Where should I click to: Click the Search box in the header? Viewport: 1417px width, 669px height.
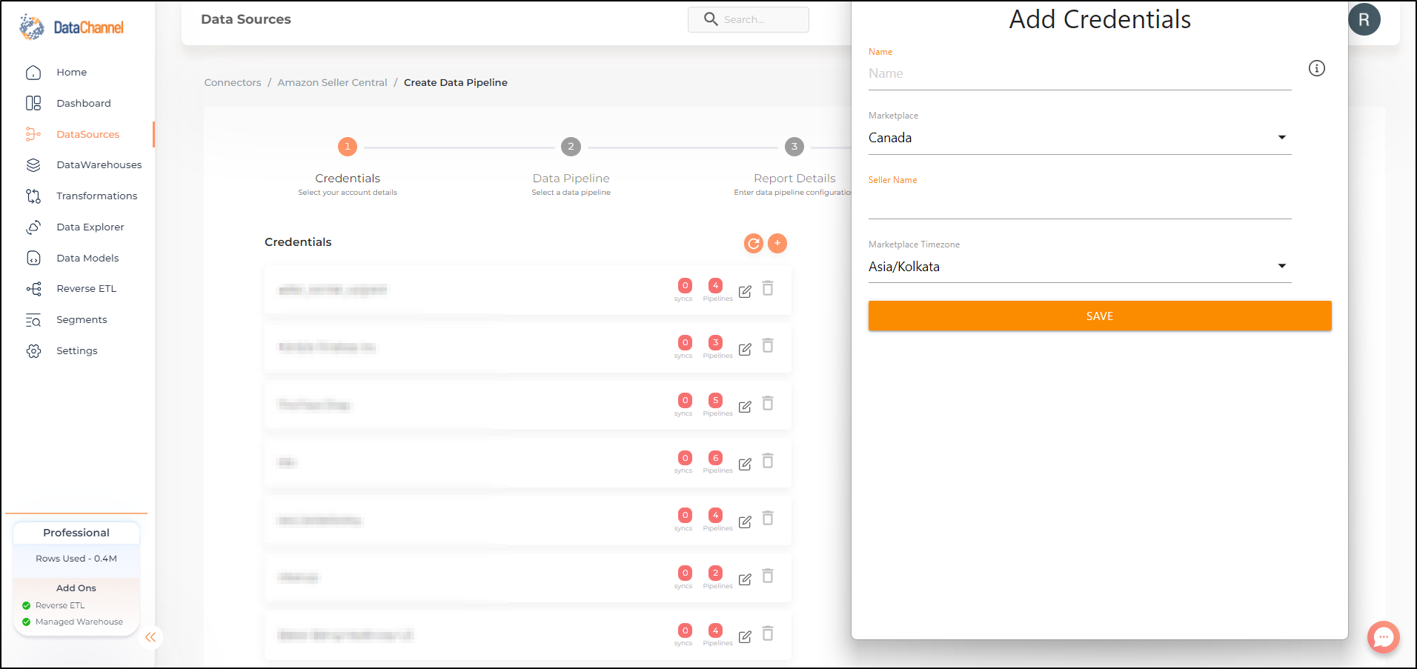point(749,19)
